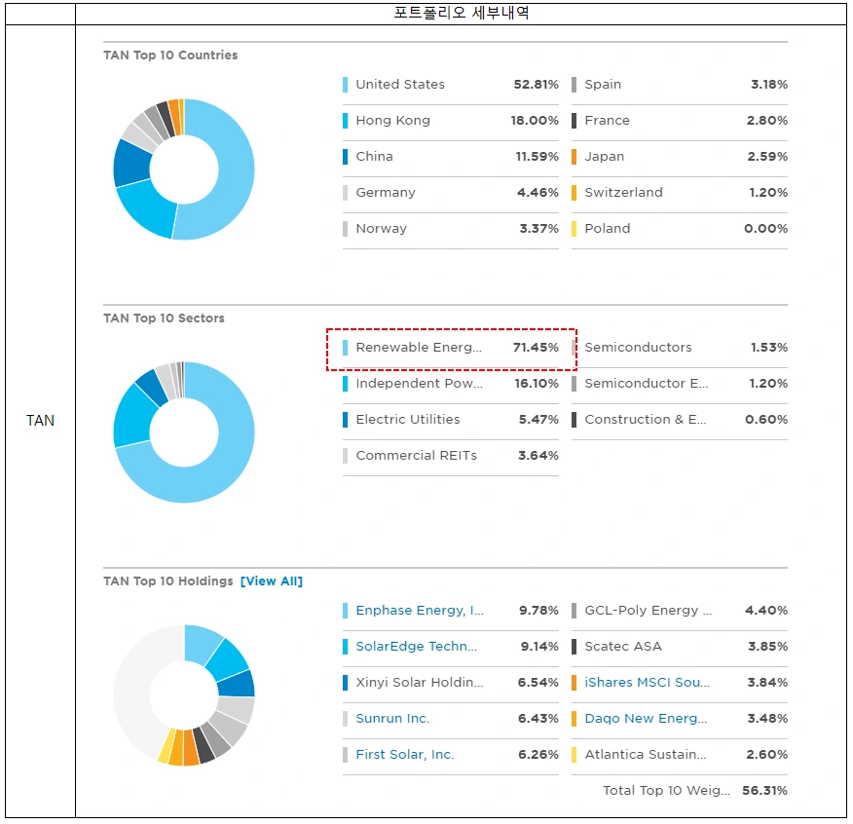
Task: Click the 'Total Top 10 Weig...' label
Action: pyautogui.click(x=666, y=790)
